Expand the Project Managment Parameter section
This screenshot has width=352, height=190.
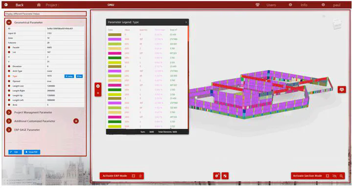(9, 112)
